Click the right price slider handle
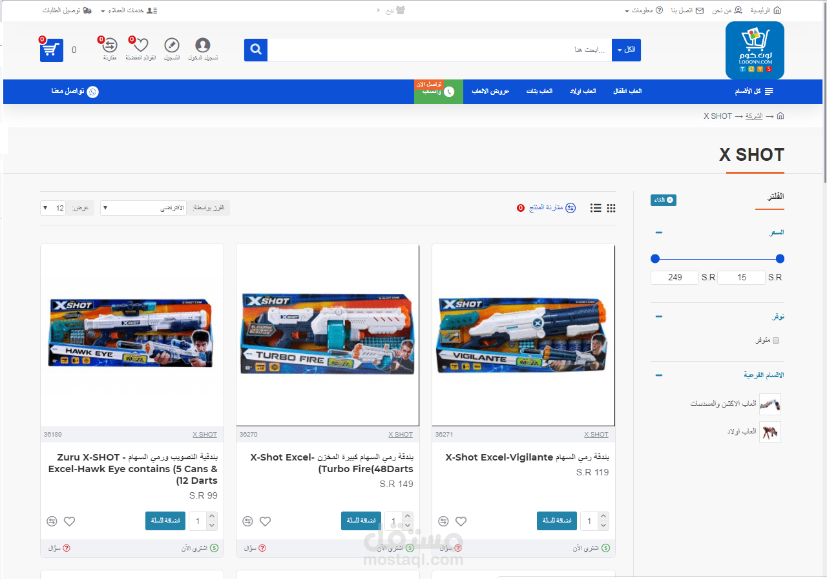Image resolution: width=827 pixels, height=580 pixels. click(780, 259)
